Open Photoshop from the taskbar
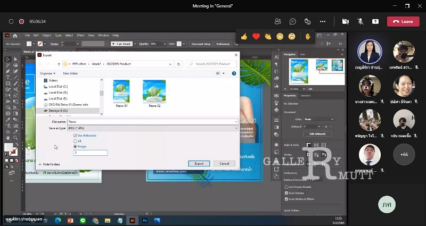Image resolution: width=426 pixels, height=226 pixels. 144,221
